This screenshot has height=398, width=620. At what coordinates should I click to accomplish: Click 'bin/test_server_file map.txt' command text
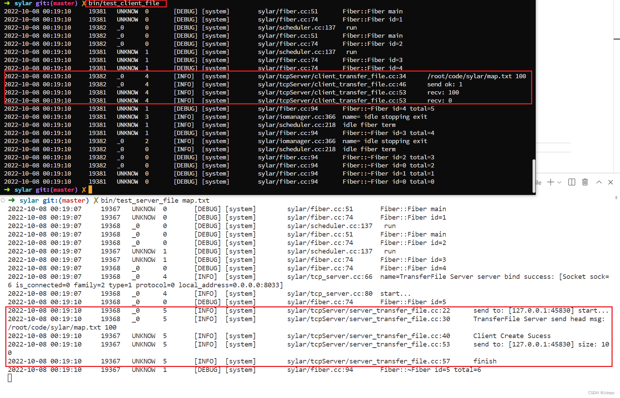point(155,200)
